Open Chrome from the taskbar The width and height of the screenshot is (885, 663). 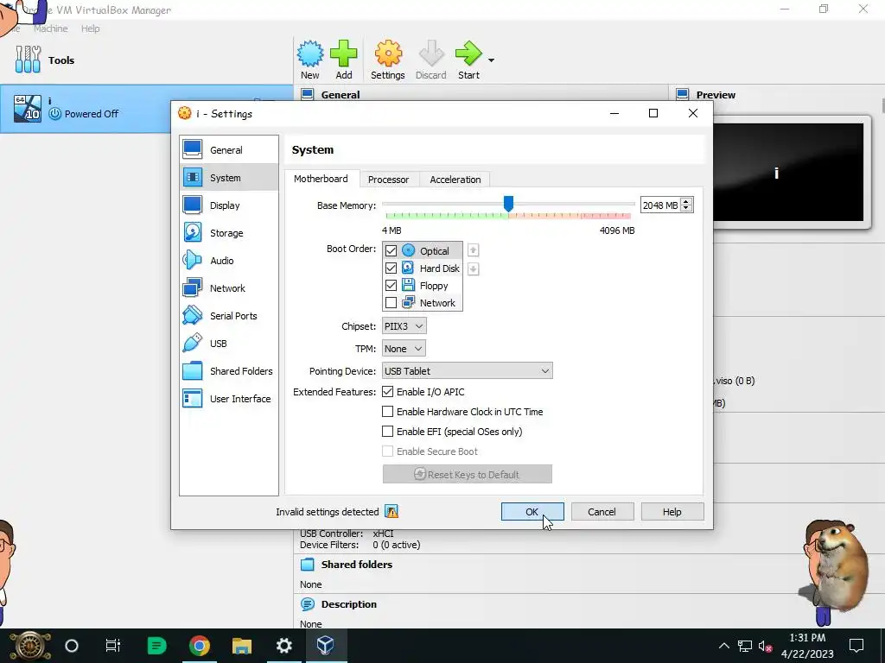click(199, 646)
